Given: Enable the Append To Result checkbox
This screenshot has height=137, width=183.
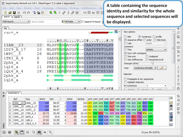Looking at the screenshot, I should pyautogui.click(x=82, y=22).
